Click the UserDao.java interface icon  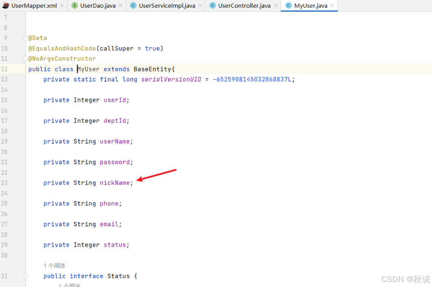coord(74,5)
